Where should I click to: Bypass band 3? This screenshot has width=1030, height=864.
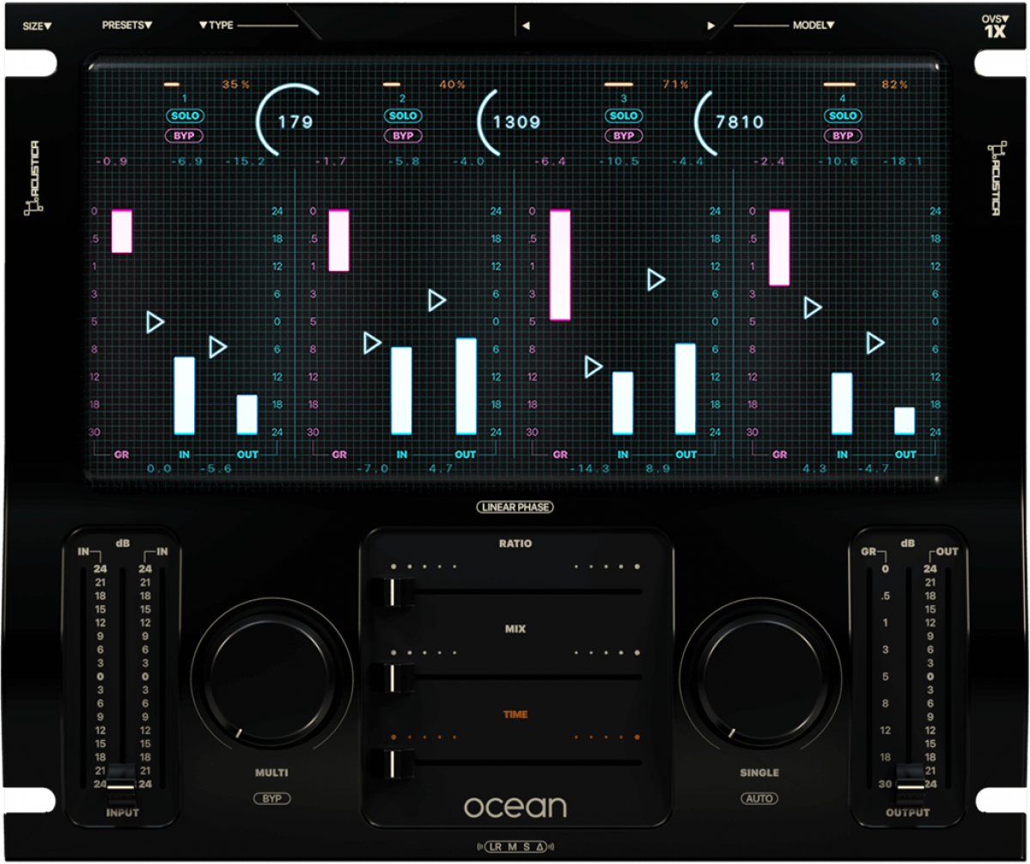click(623, 135)
